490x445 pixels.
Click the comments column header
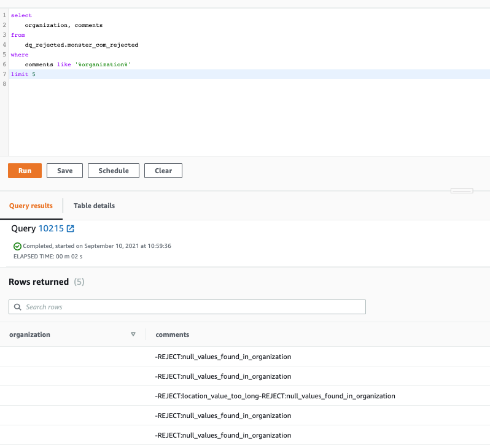(172, 335)
